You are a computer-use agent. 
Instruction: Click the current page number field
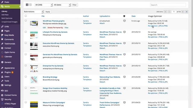coord(174,12)
